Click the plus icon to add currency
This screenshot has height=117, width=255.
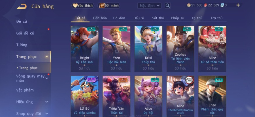click(x=238, y=5)
